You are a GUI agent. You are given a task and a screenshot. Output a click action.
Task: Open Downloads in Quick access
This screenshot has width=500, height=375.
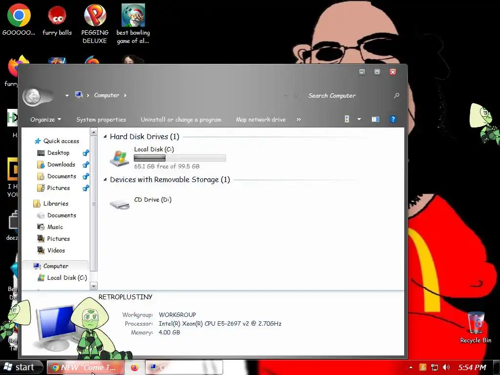click(61, 165)
